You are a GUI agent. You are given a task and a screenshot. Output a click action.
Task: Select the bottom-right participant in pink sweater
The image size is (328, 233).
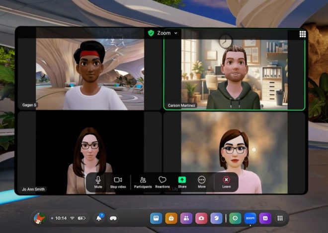click(234, 153)
